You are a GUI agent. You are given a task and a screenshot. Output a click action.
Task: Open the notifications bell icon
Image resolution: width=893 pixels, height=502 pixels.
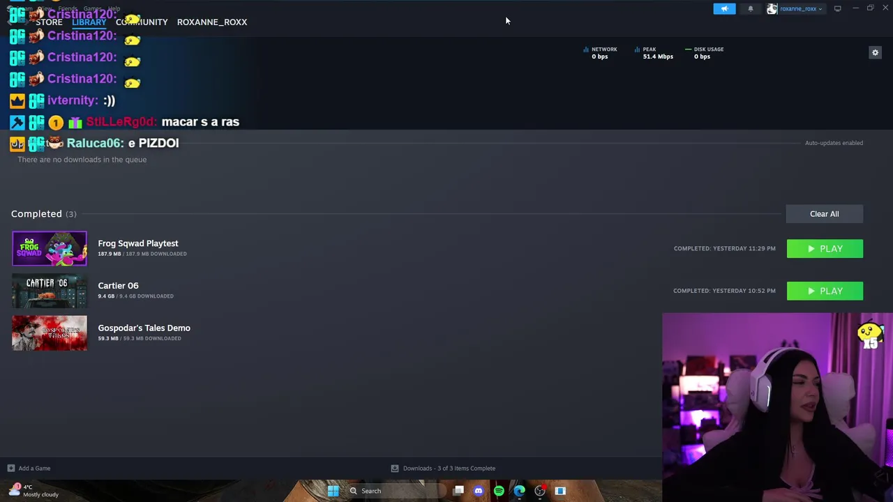click(x=751, y=8)
